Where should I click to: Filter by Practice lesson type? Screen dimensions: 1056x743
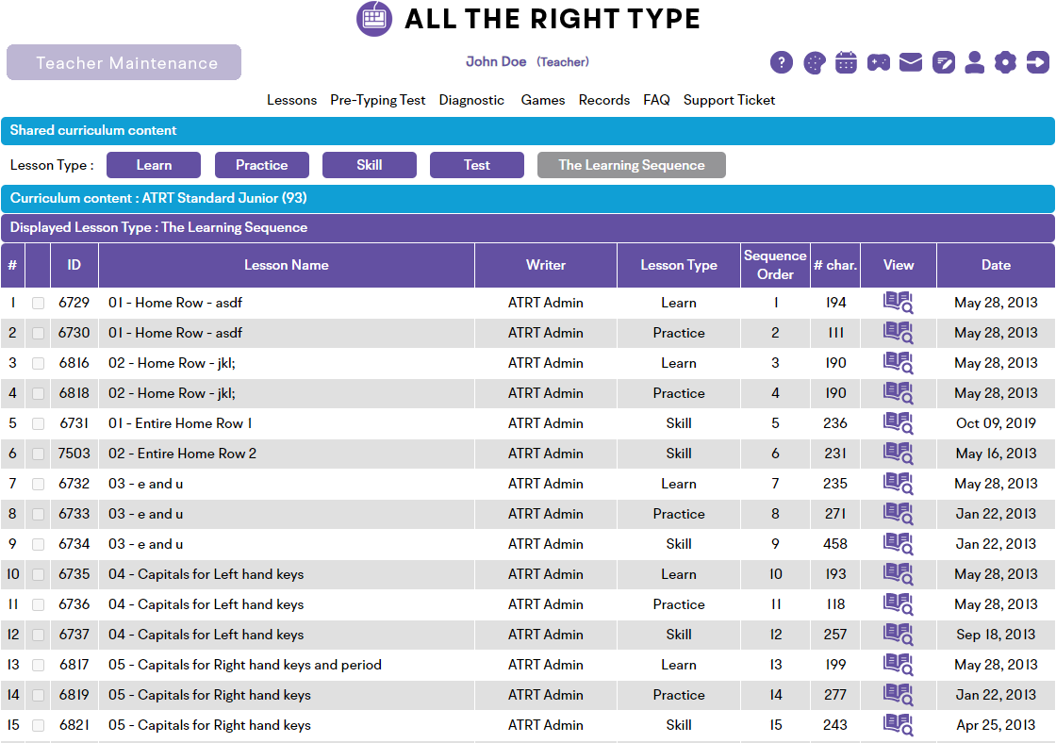click(x=262, y=165)
